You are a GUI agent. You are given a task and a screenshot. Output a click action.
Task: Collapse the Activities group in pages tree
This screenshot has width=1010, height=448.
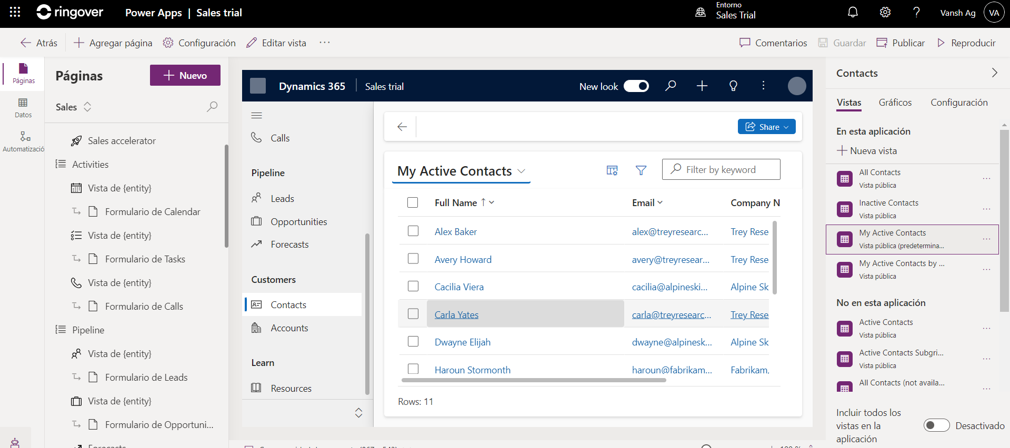(x=61, y=164)
